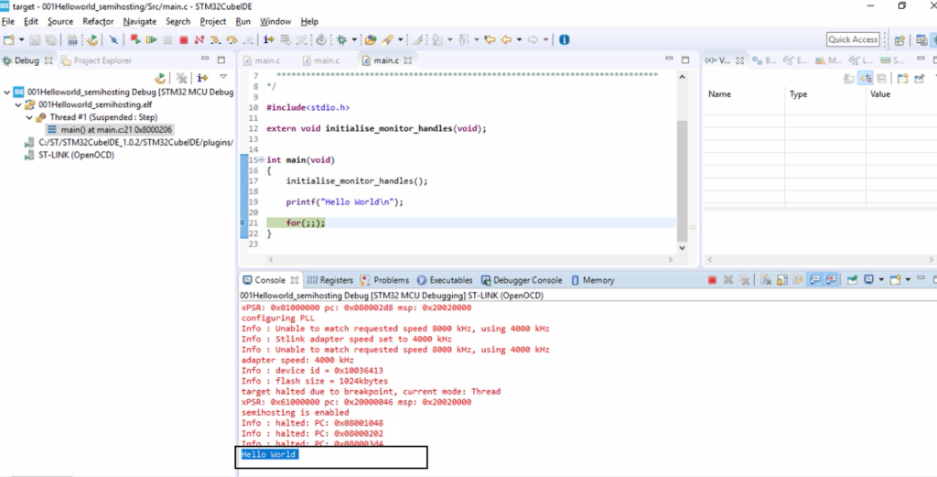The height and width of the screenshot is (477, 937).
Task: Go back with yellow Back arrow
Action: point(507,39)
